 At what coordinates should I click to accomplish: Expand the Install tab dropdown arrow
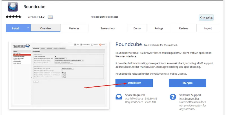28,28
